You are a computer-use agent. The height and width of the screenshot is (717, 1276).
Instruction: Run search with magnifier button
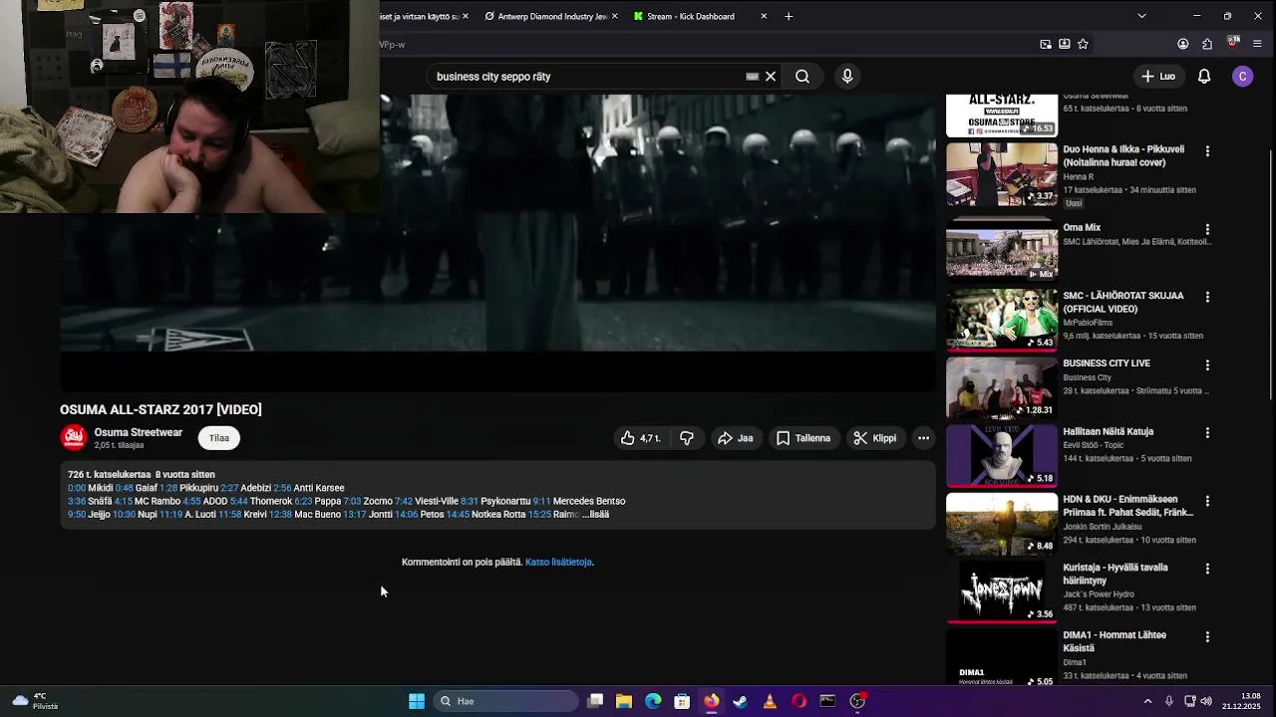pos(802,77)
